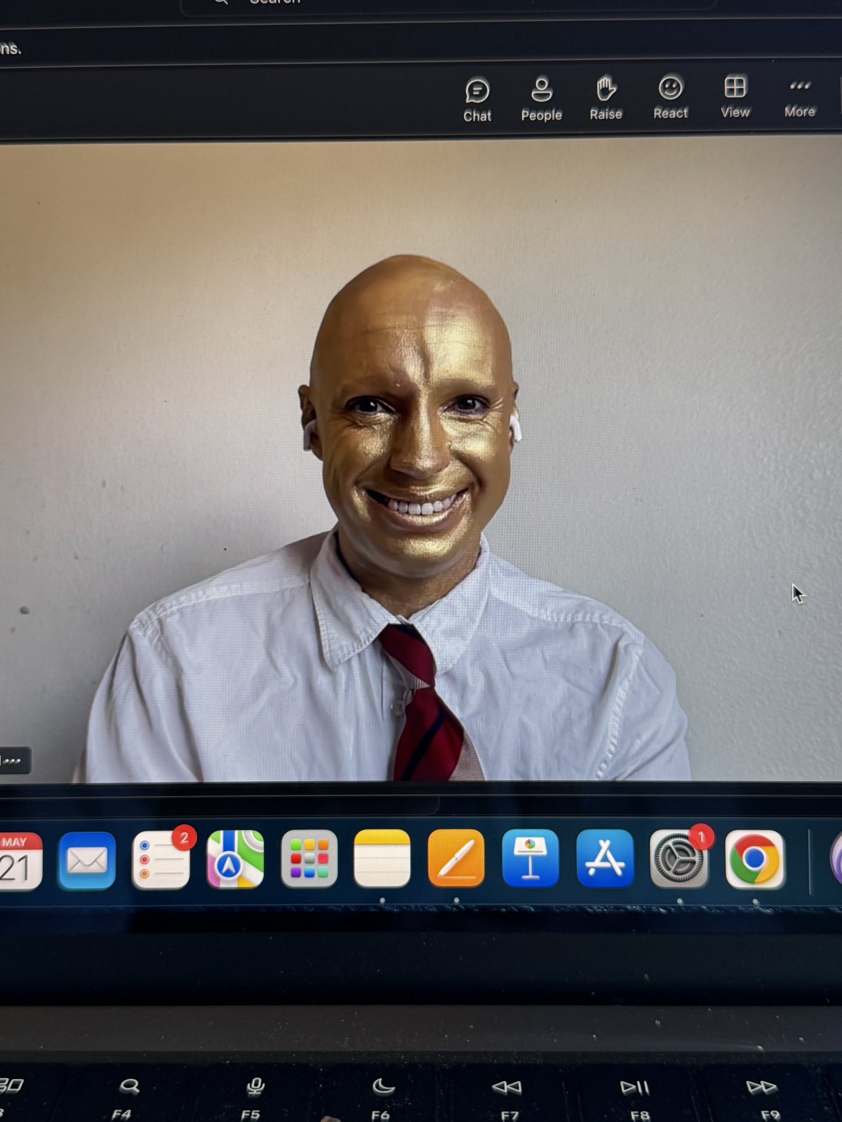Open the More options menu
Image resolution: width=842 pixels, height=1122 pixels.
click(x=800, y=98)
